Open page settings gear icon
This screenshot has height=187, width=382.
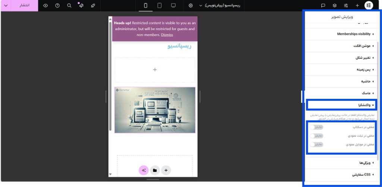pyautogui.click(x=191, y=6)
